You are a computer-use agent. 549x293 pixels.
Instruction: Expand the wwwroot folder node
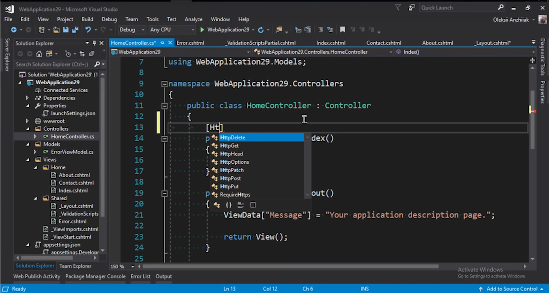click(27, 121)
